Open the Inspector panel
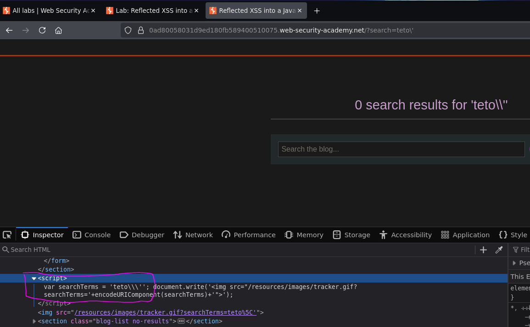The width and height of the screenshot is (530, 327). coord(42,235)
